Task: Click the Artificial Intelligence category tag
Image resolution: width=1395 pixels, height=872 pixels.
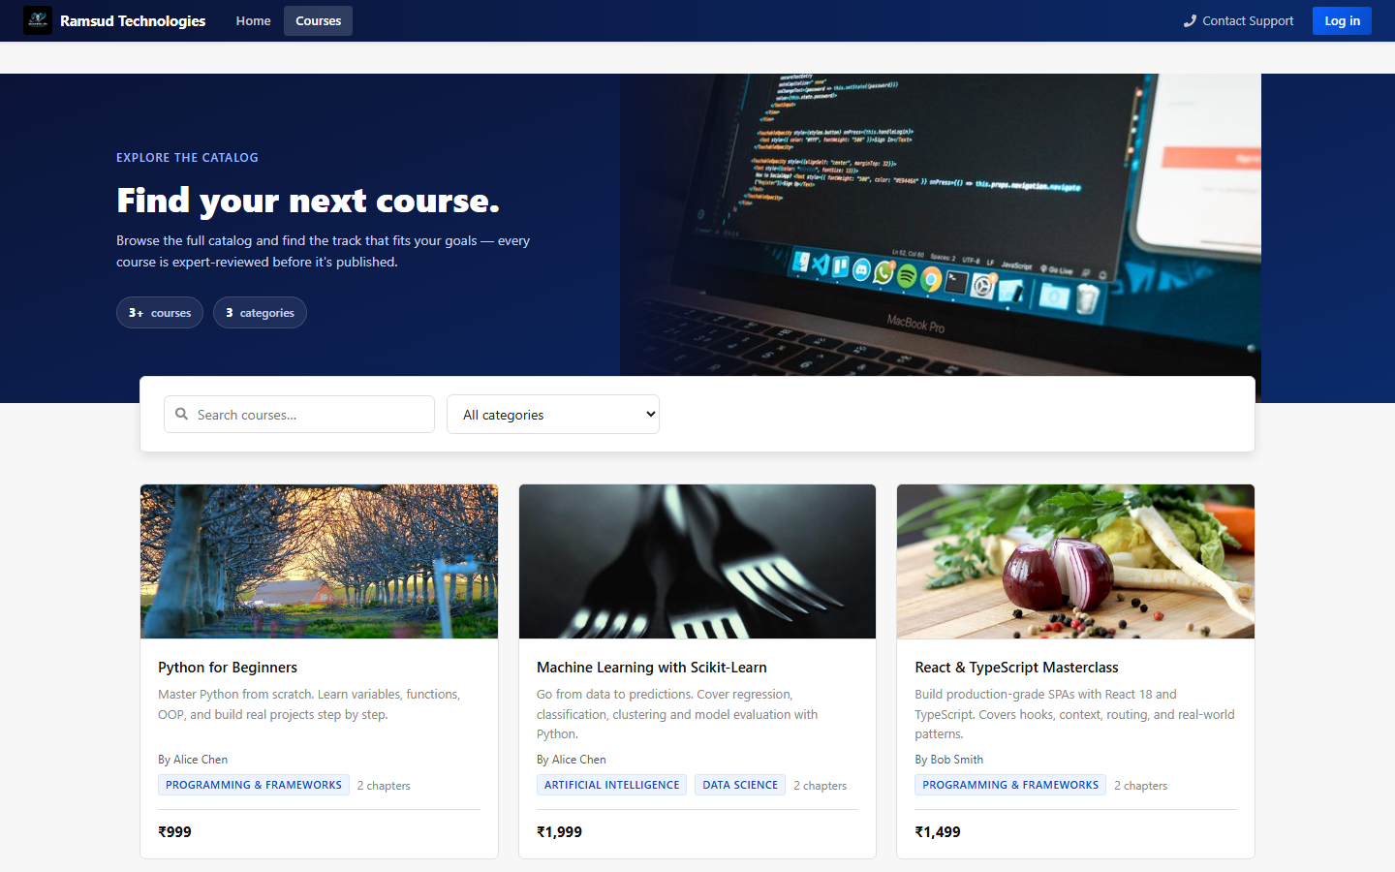Action: tap(611, 785)
